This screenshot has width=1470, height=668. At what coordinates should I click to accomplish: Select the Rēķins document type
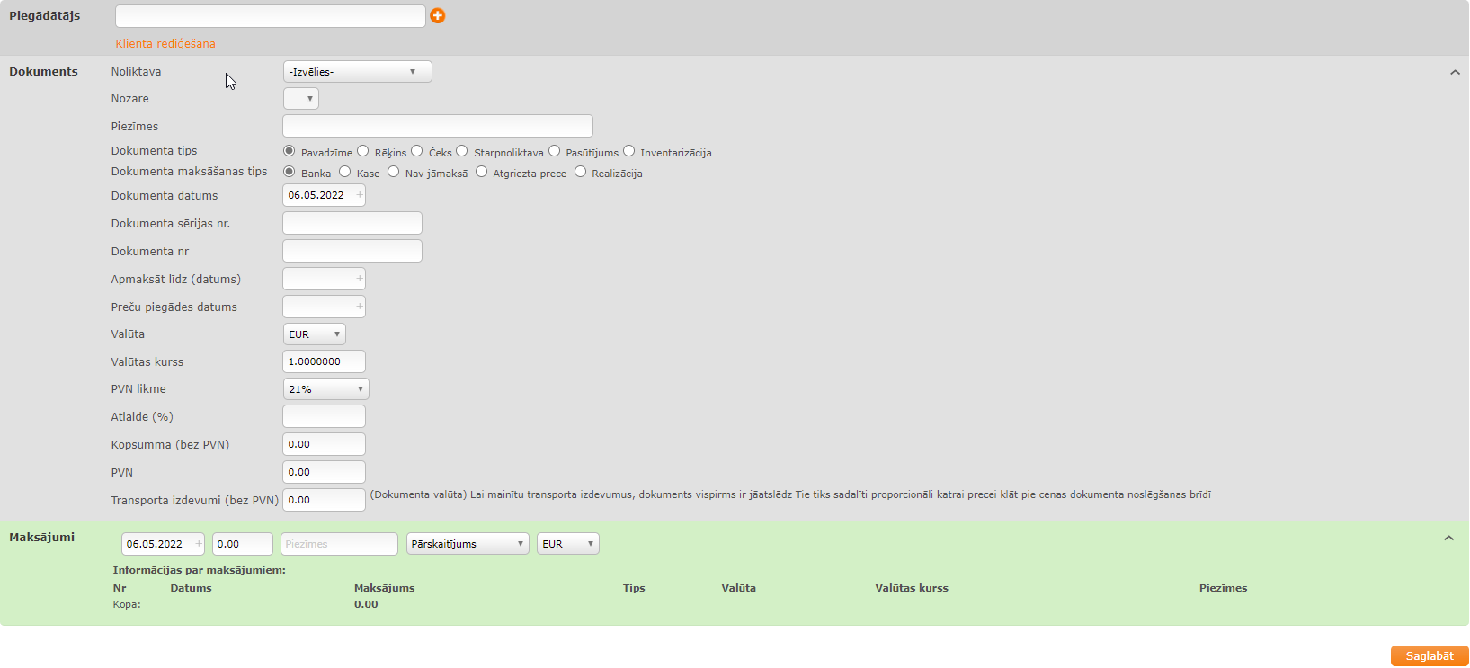[363, 151]
